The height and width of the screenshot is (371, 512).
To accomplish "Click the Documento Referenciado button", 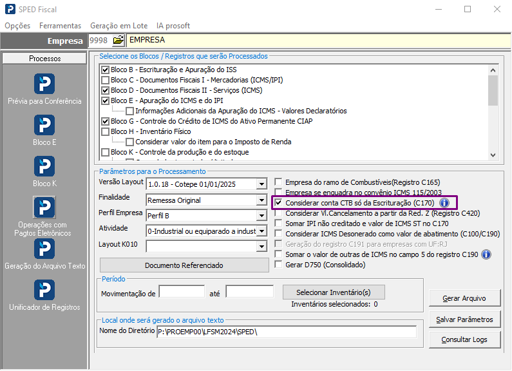I will pos(184,265).
